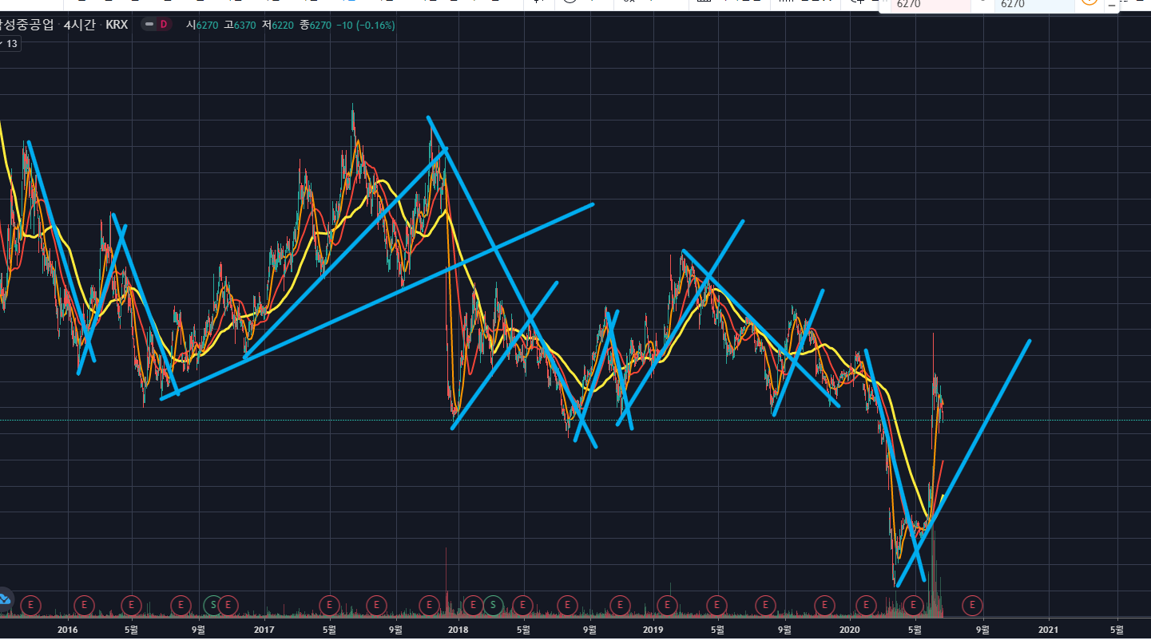Screen dimensions: 1151x644
Task: Minimize the floating buy/sell price panel
Action: tap(1111, 6)
